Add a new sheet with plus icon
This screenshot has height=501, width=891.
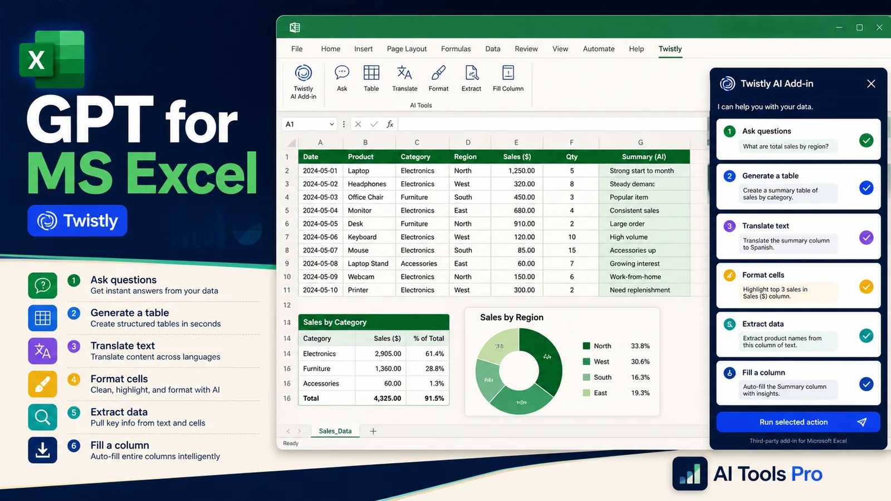[x=373, y=431]
